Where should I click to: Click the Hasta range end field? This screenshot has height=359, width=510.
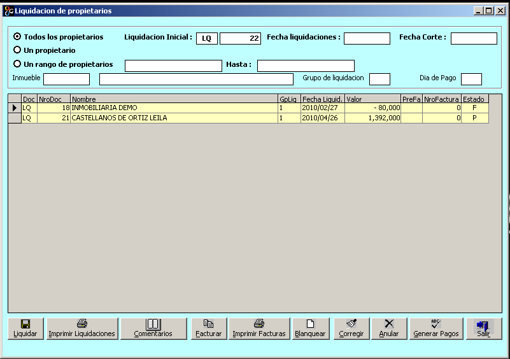click(306, 66)
